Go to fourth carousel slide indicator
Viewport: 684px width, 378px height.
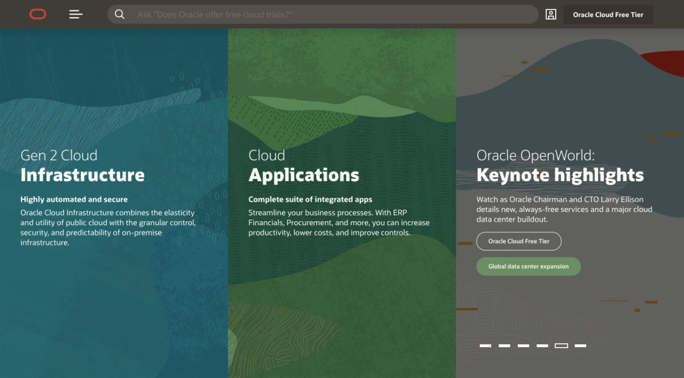(x=542, y=346)
